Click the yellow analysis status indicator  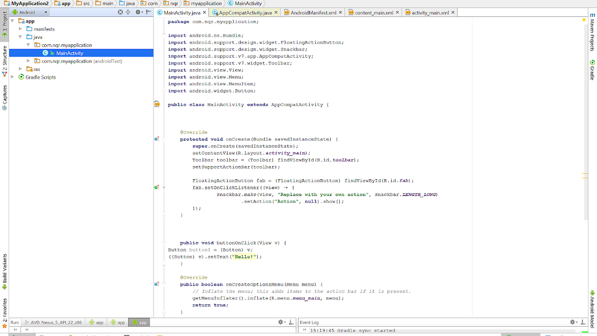tap(585, 21)
